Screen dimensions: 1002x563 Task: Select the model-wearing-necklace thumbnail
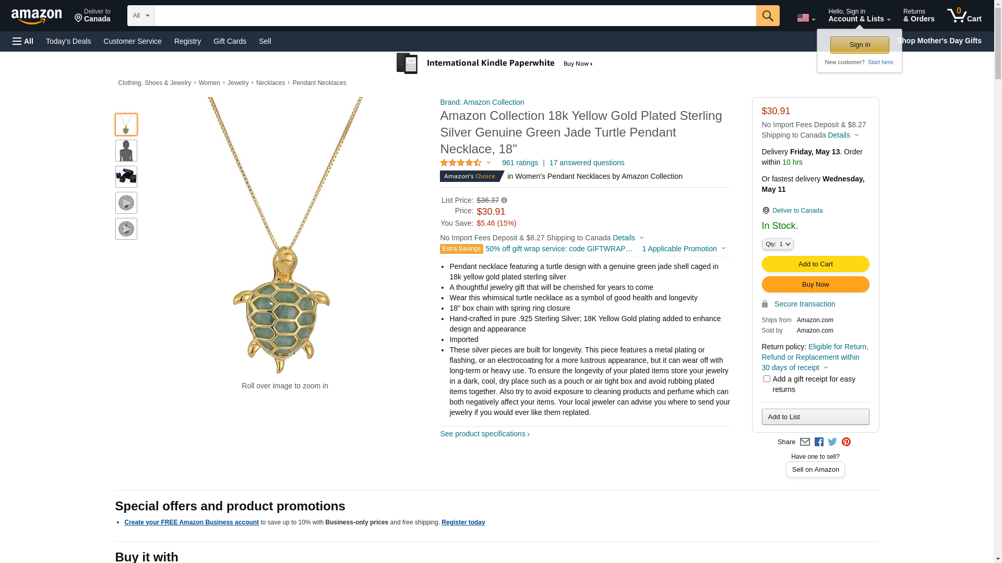(x=126, y=151)
